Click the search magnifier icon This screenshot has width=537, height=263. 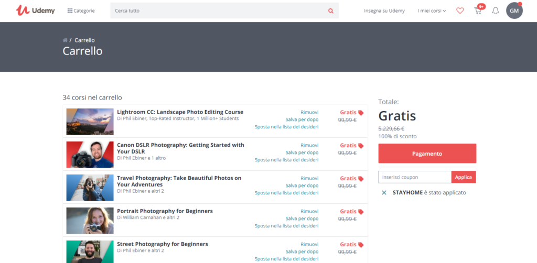[330, 10]
